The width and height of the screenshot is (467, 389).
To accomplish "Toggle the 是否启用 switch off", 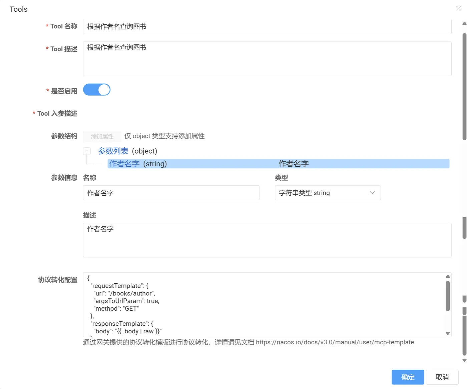I will coord(97,90).
